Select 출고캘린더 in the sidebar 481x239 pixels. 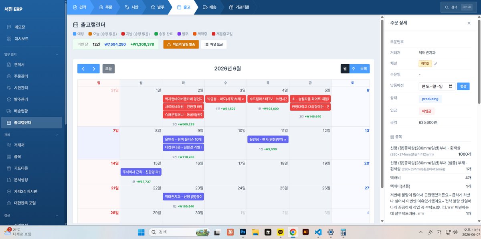(x=32, y=122)
